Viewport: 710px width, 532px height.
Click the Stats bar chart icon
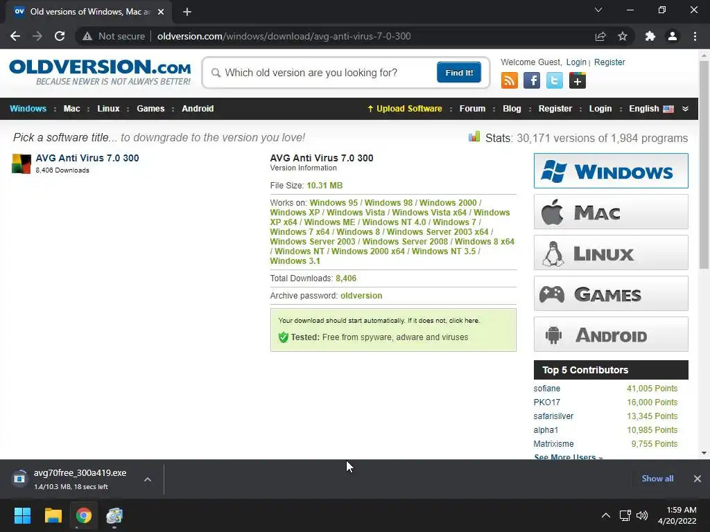pos(474,136)
